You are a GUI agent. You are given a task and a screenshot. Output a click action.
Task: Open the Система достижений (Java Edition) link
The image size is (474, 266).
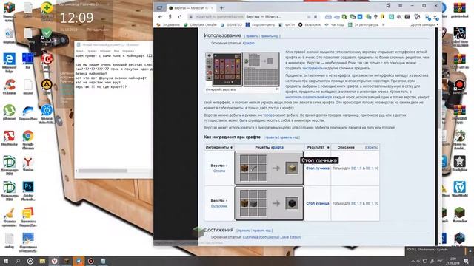pyautogui.click(x=272, y=237)
